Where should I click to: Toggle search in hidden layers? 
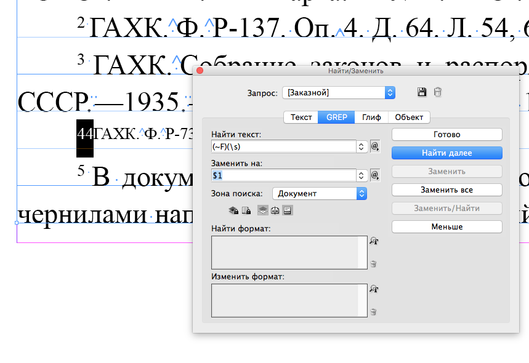262,209
